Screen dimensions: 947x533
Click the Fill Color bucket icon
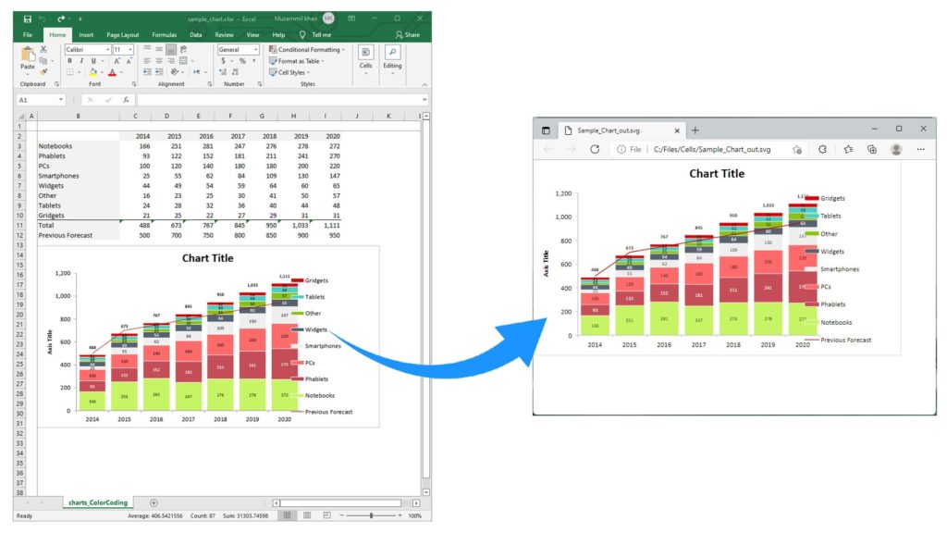point(93,71)
